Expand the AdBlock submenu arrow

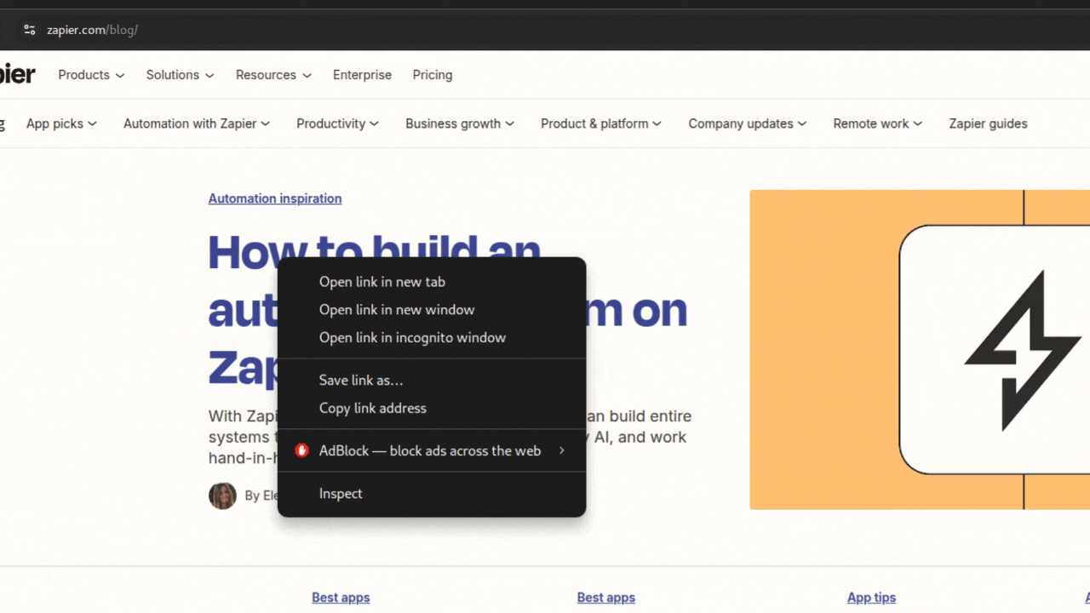[562, 450]
